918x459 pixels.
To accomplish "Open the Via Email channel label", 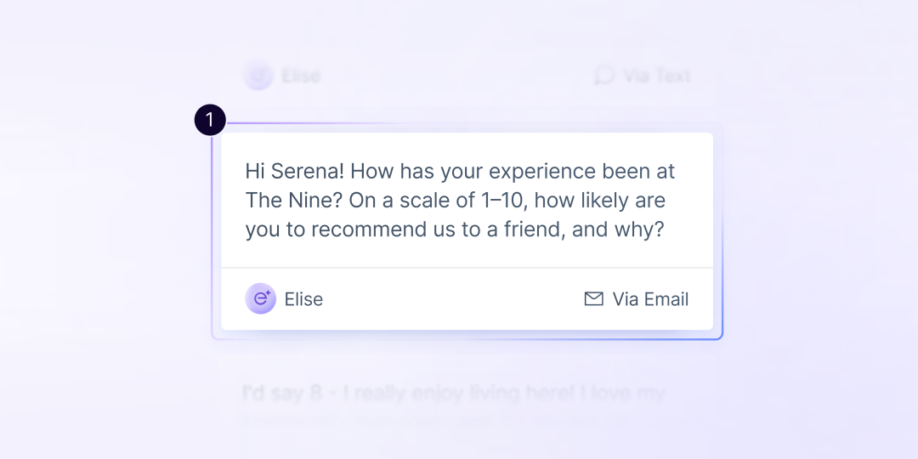I will (x=650, y=299).
